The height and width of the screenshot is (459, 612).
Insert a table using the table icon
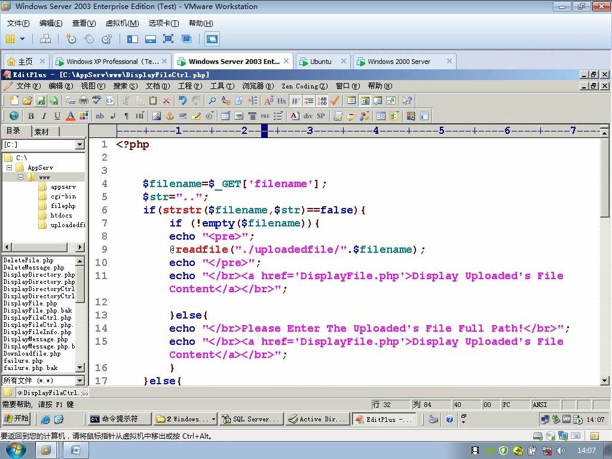(x=225, y=116)
